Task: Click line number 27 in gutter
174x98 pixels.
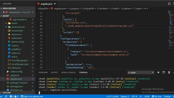Action: click(41, 26)
